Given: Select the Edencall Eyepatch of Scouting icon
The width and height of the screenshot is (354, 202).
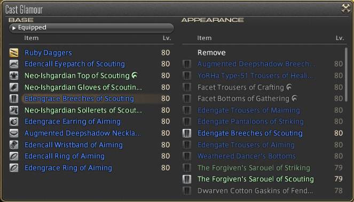Looking at the screenshot, I should [14, 64].
